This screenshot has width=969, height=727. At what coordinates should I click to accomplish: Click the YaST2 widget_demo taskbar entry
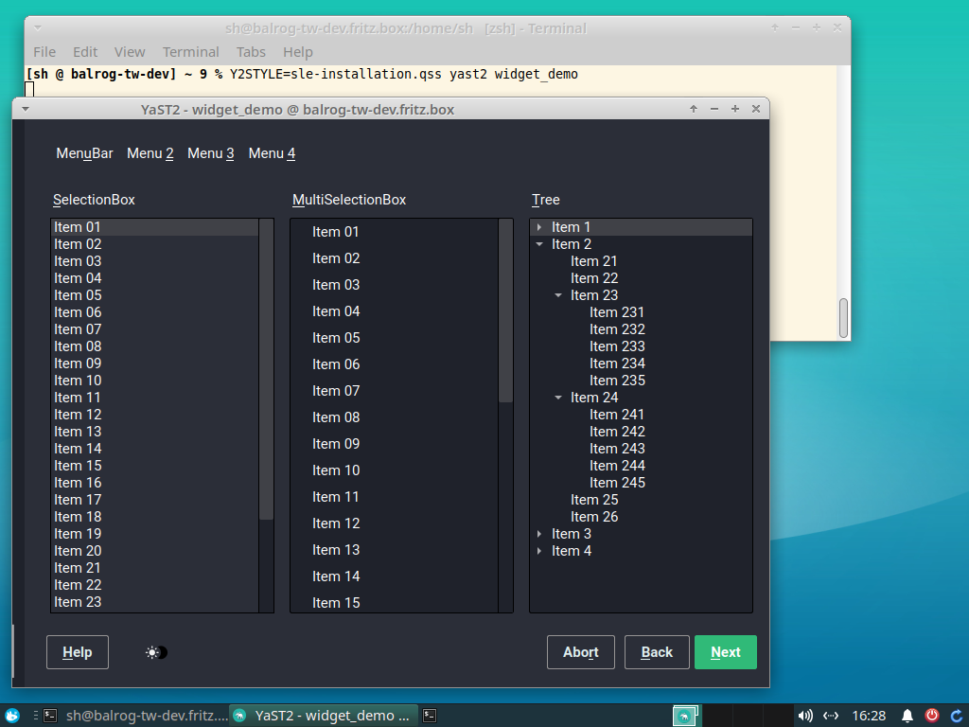click(x=324, y=716)
